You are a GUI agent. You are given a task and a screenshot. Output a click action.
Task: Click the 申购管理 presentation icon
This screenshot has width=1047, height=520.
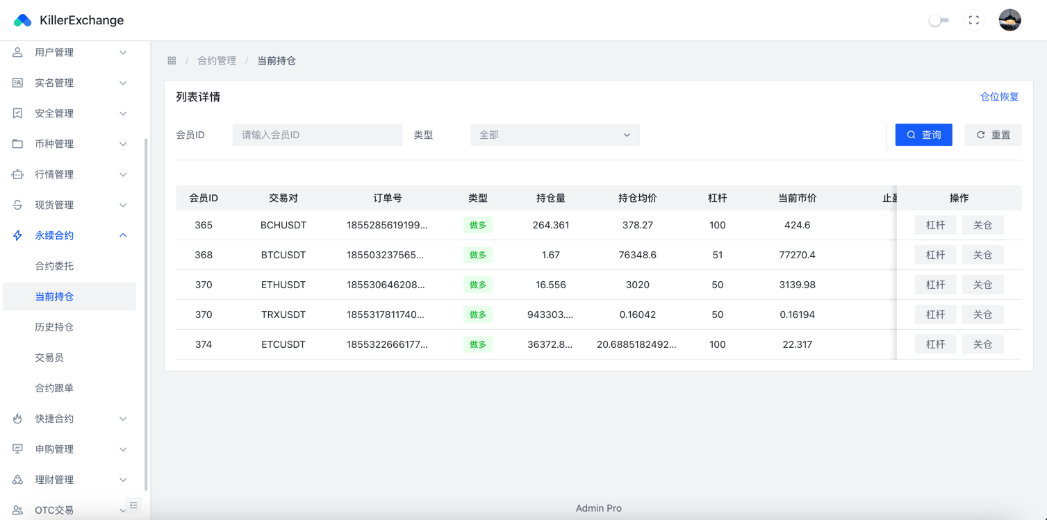[17, 449]
